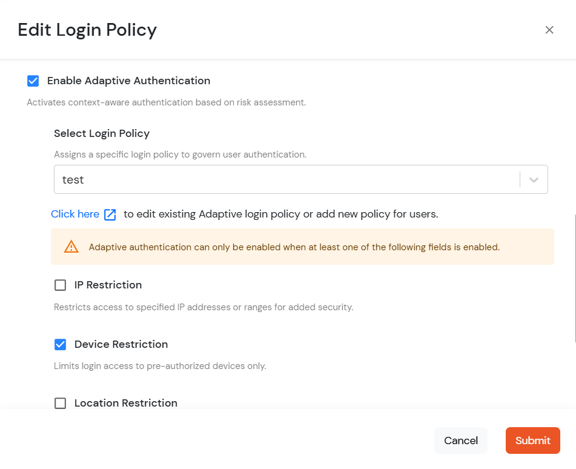Submit the login policy changes

(x=532, y=441)
